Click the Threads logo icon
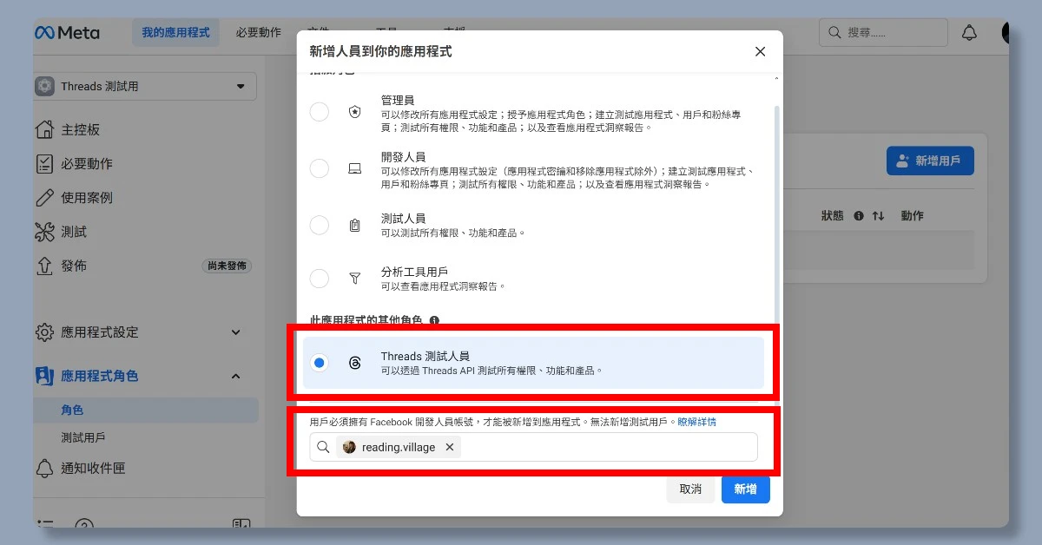This screenshot has width=1042, height=545. 354,363
